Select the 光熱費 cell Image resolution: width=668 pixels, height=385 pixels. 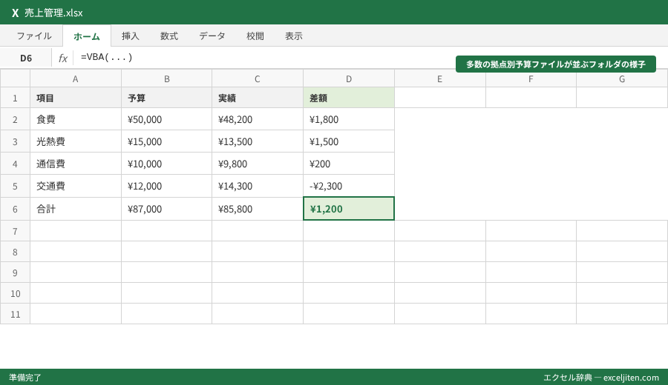(76, 141)
